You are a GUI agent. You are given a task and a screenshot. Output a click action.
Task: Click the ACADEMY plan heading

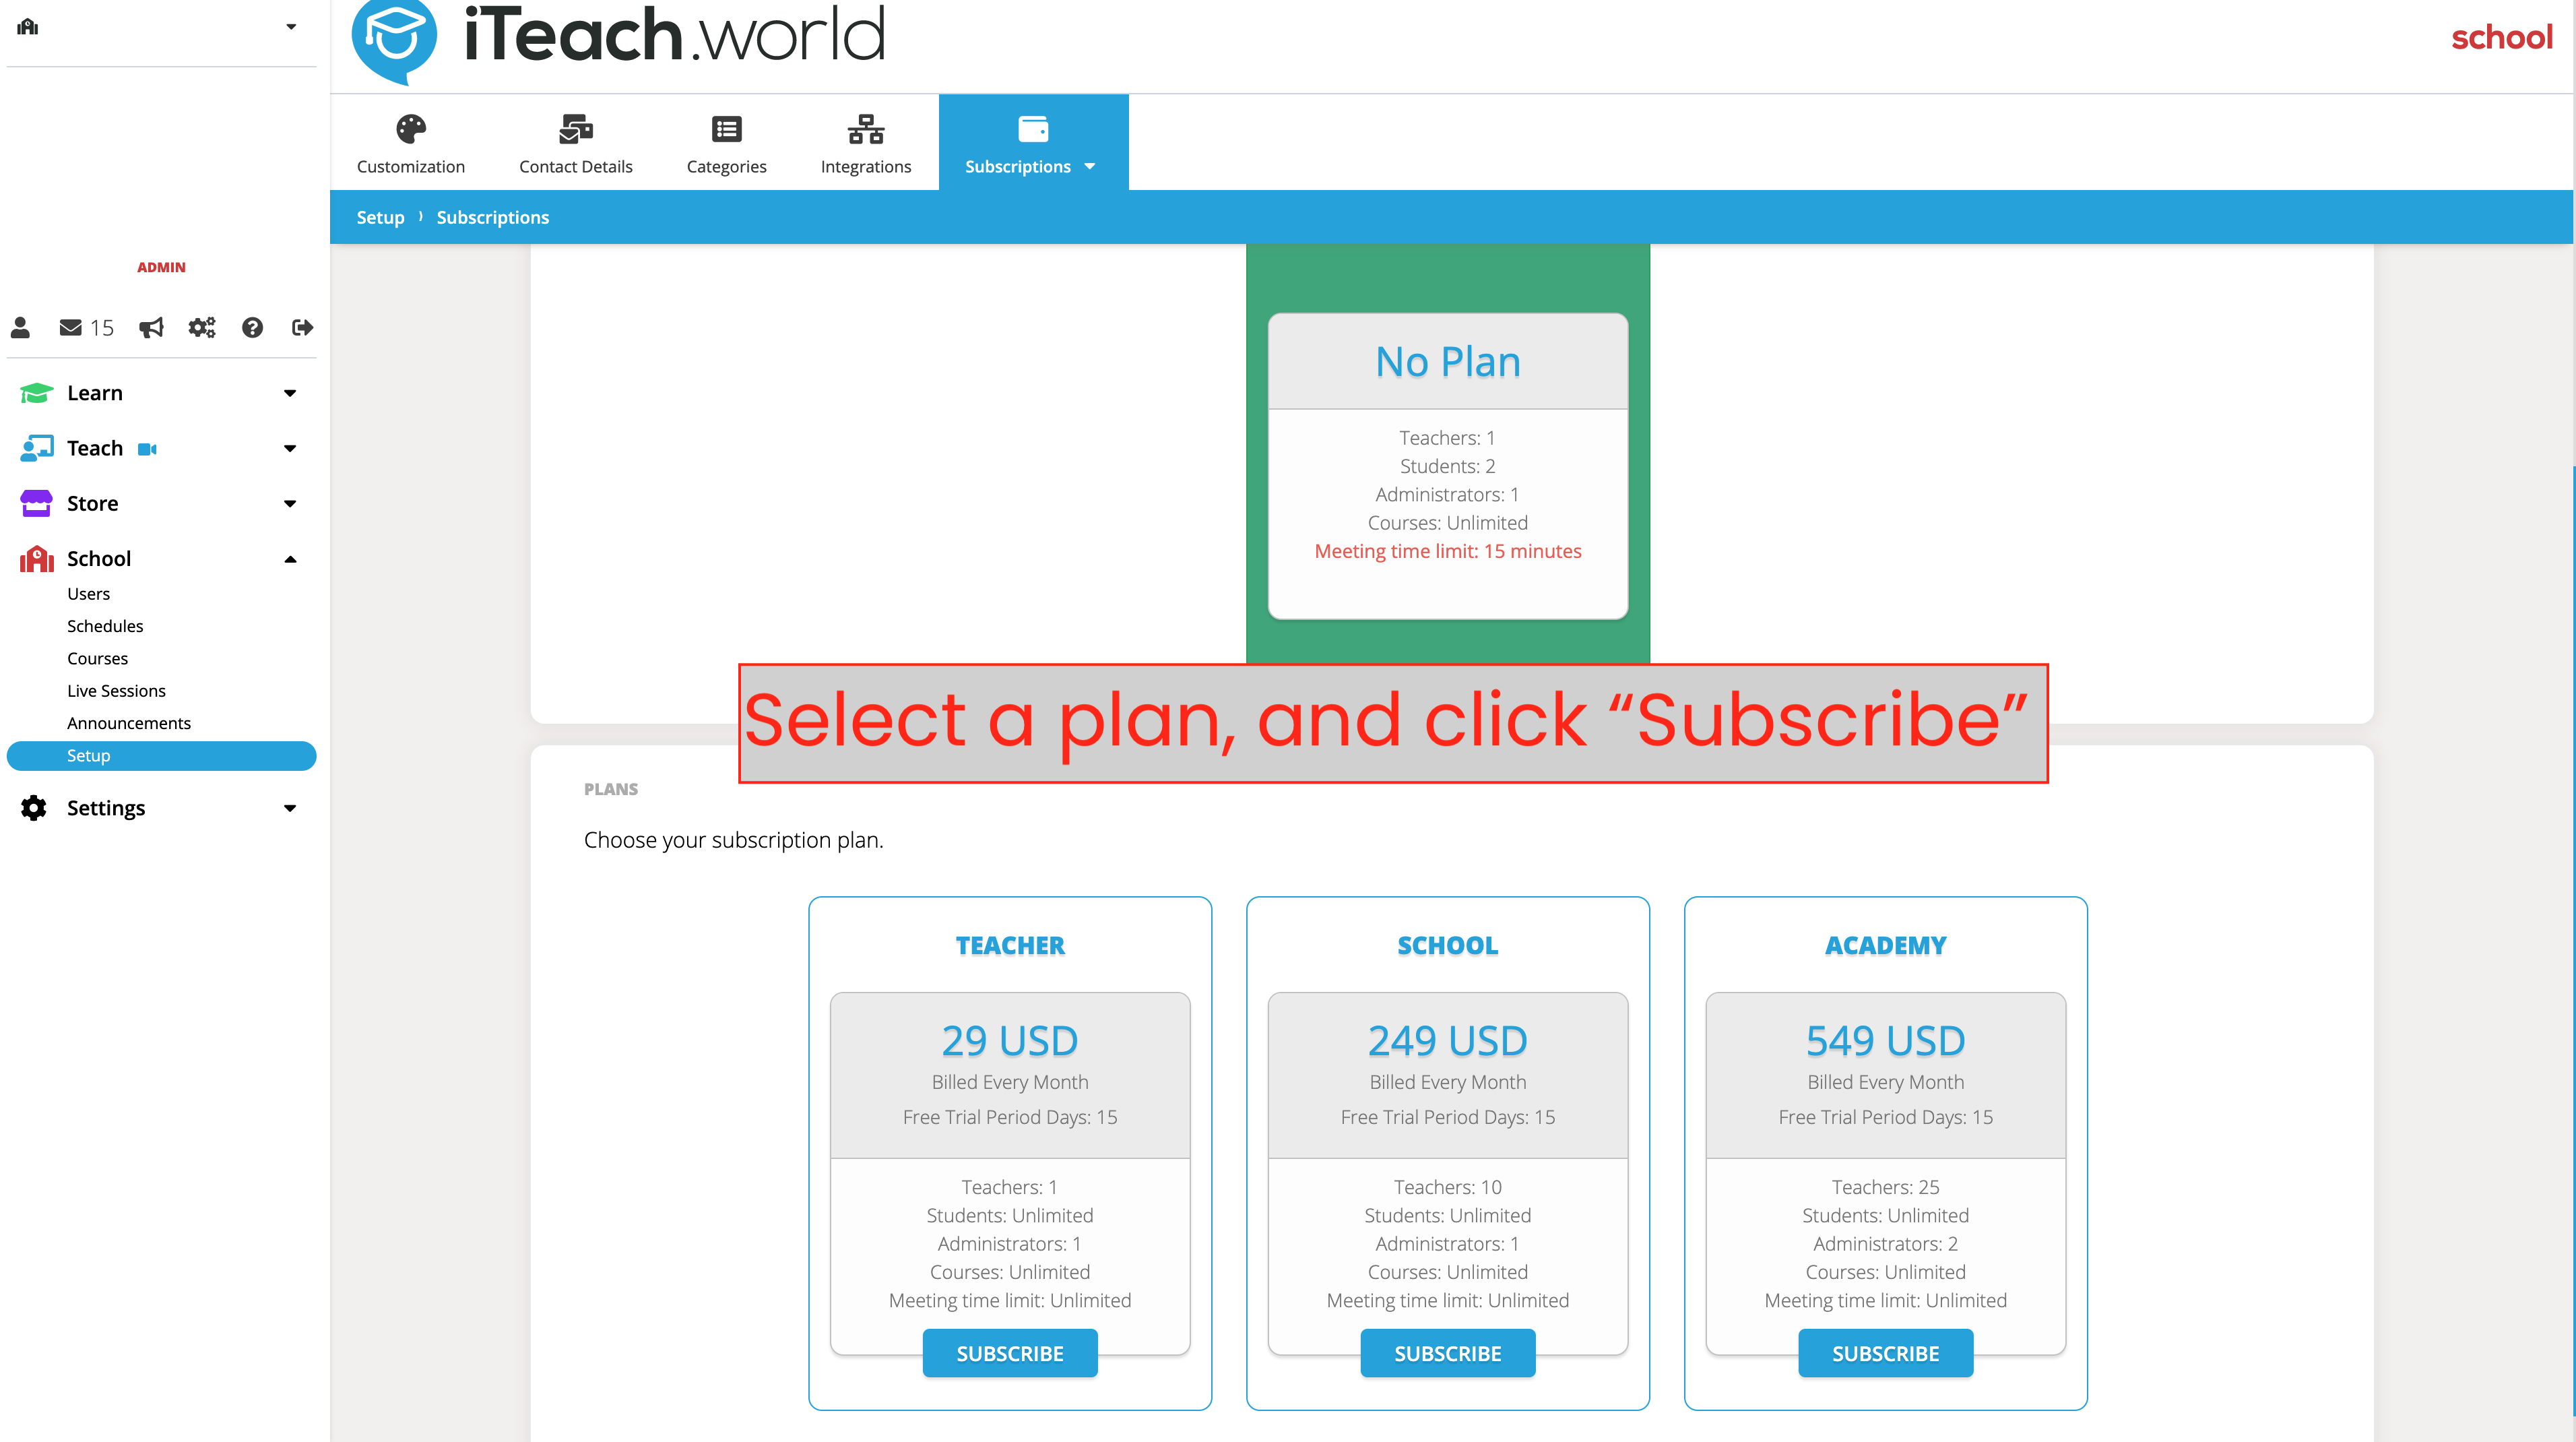(x=1885, y=945)
